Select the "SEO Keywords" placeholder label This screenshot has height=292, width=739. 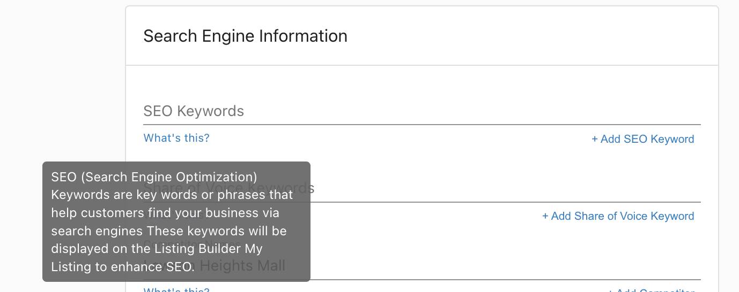coord(194,111)
